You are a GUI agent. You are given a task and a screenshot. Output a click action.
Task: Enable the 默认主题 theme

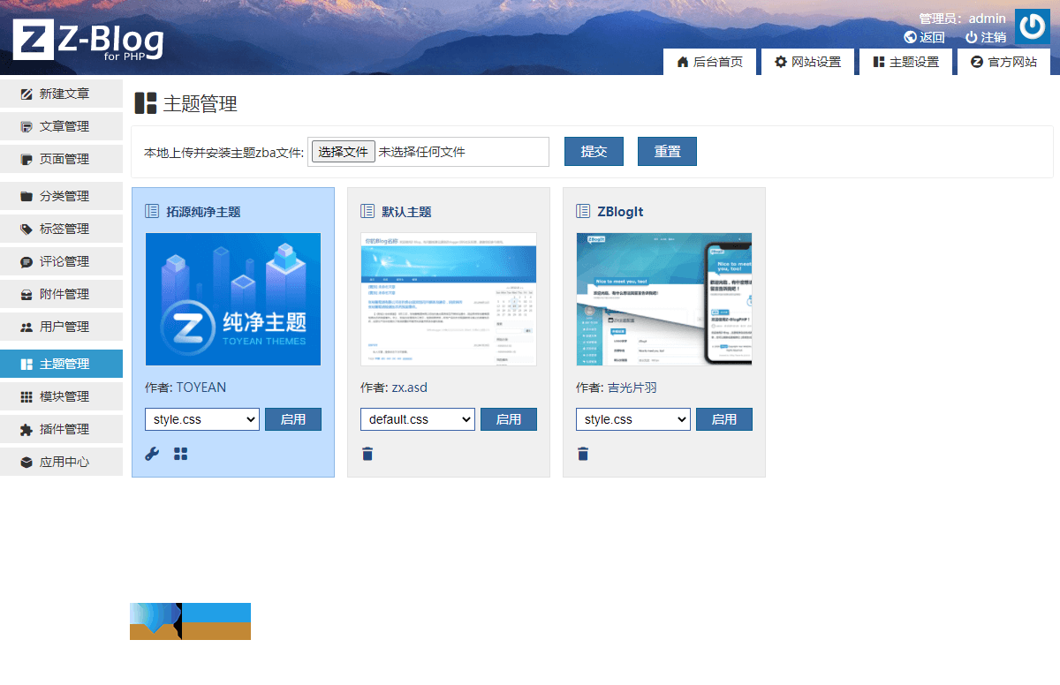click(509, 419)
